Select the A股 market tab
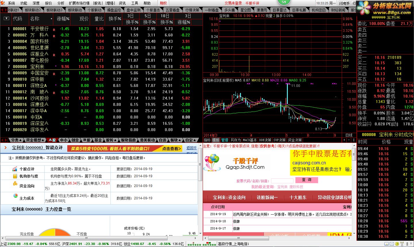The width and height of the screenshot is (414, 247). click(x=52, y=140)
